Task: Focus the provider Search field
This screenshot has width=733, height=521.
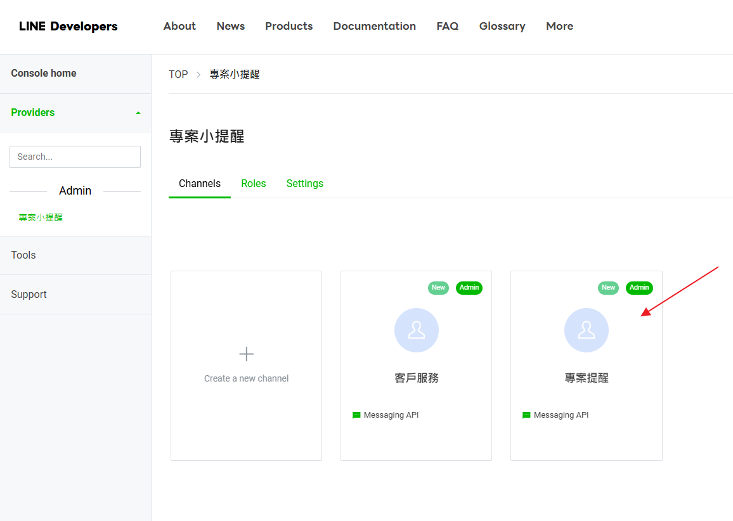Action: pos(75,157)
